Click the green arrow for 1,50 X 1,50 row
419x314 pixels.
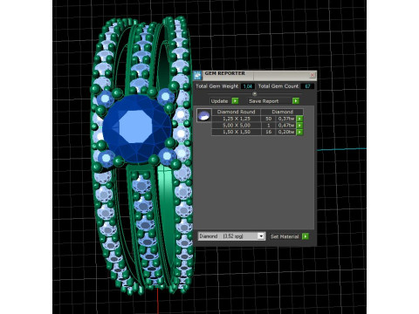tap(299, 132)
